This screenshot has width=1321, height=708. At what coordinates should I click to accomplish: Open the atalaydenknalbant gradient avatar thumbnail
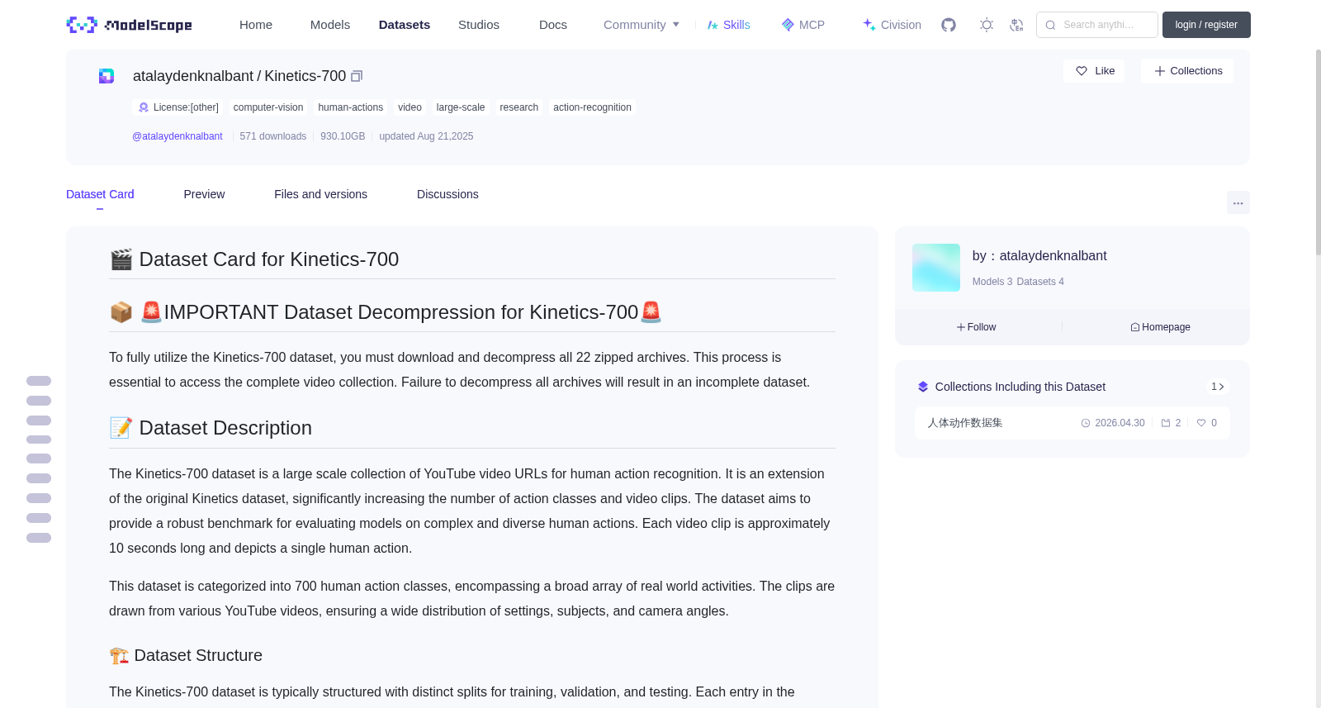[x=935, y=267]
